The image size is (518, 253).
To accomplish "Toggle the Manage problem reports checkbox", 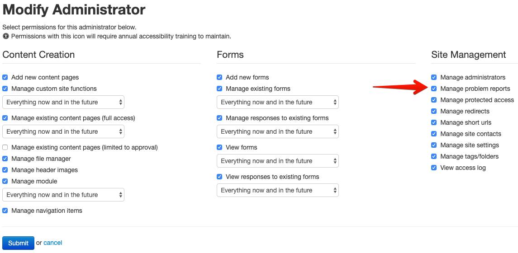I will pos(434,89).
